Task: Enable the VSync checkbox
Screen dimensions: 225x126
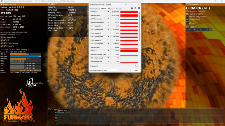Action: pos(187,23)
